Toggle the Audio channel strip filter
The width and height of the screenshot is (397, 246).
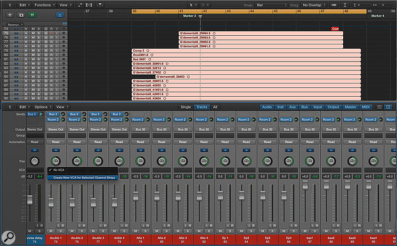(266, 107)
